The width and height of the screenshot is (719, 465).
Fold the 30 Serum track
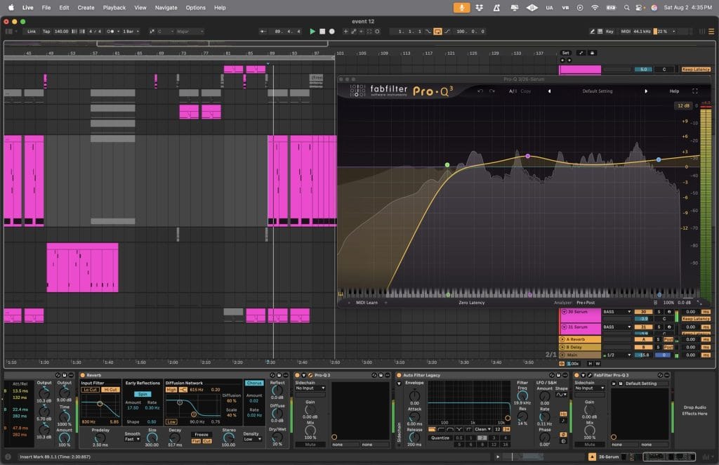[x=564, y=311]
